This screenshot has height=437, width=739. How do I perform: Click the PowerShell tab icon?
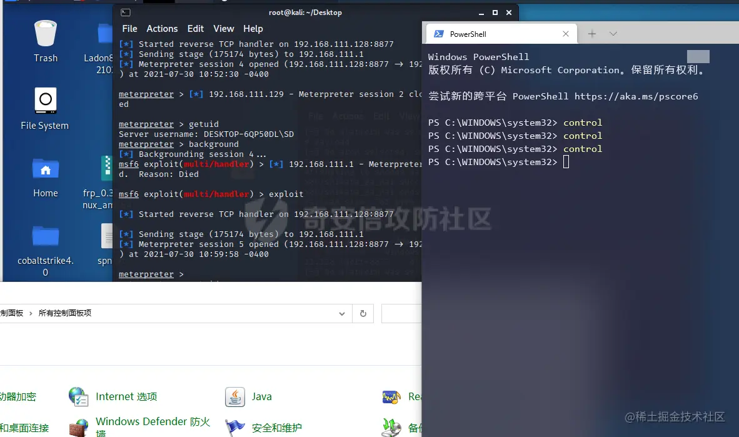coord(439,34)
